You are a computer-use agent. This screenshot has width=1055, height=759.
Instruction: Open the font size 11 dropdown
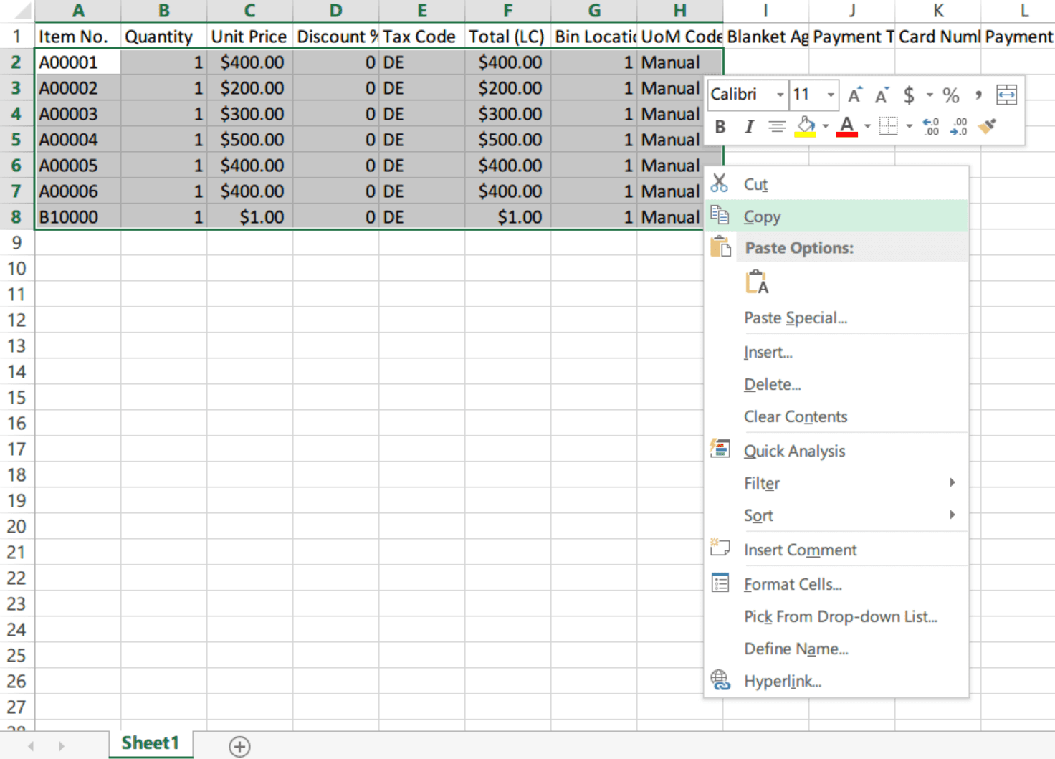point(831,95)
